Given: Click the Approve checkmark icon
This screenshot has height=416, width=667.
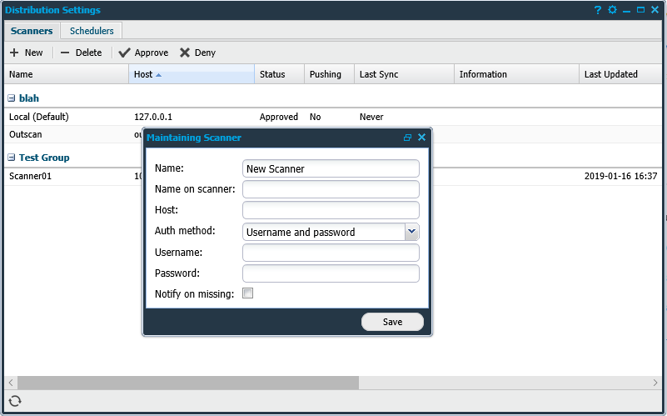Looking at the screenshot, I should (x=125, y=53).
